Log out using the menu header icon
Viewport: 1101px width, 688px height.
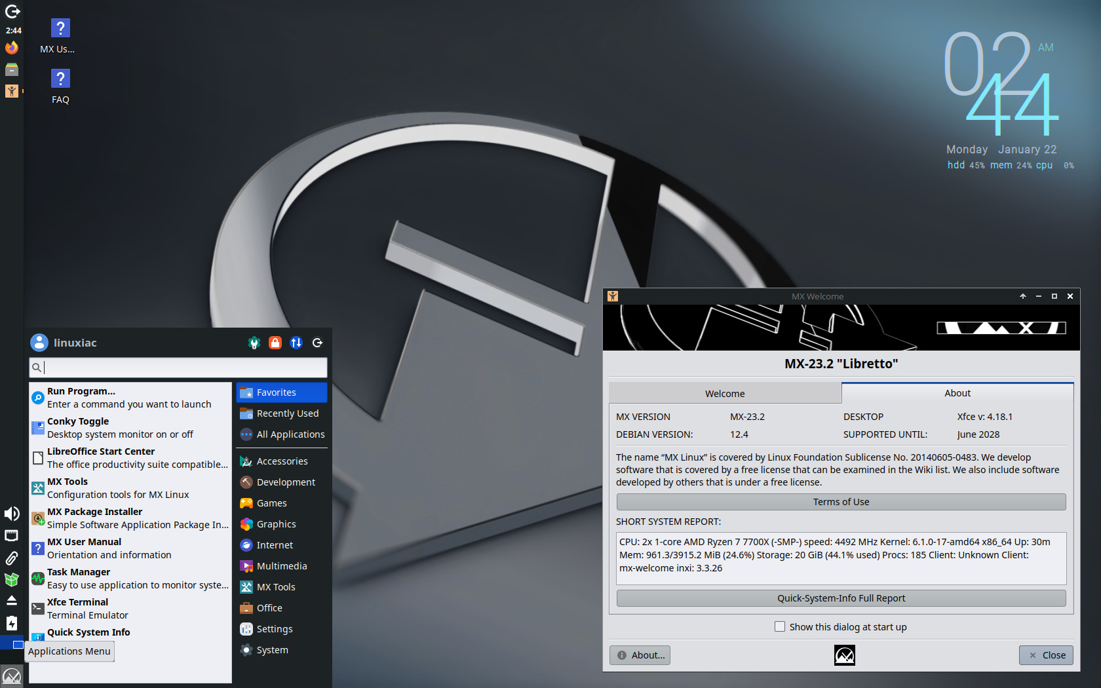tap(317, 343)
